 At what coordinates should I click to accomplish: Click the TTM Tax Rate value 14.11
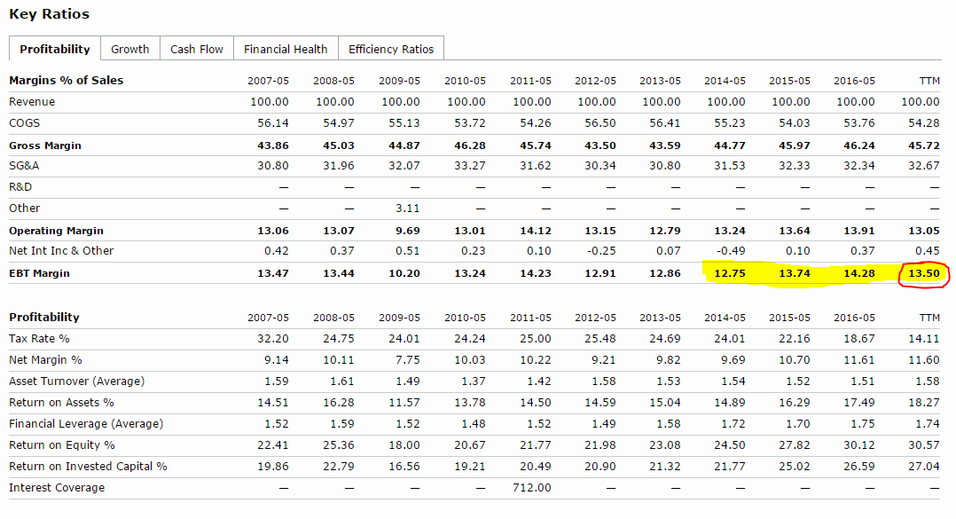[x=924, y=339]
